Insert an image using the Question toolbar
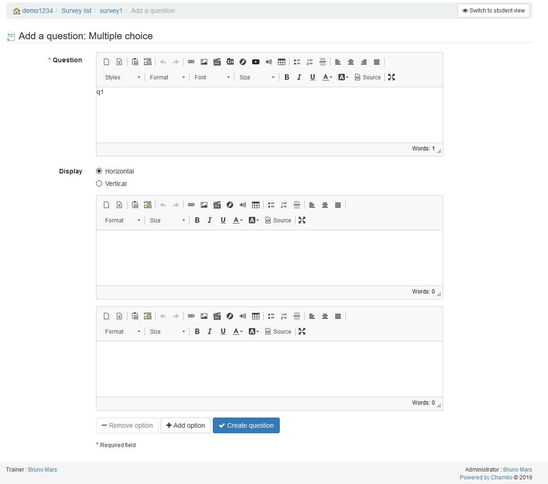Image resolution: width=548 pixels, height=484 pixels. [x=204, y=62]
